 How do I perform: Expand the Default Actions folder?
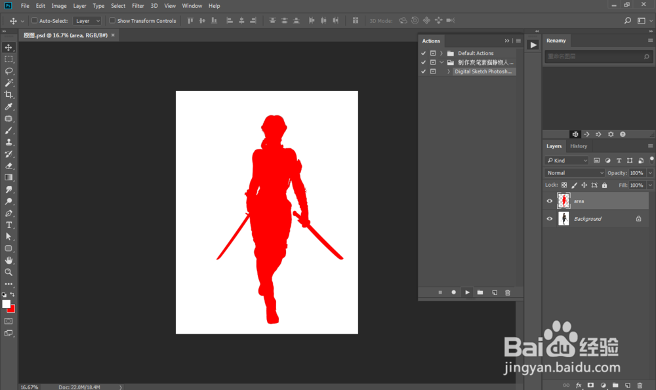tap(441, 53)
